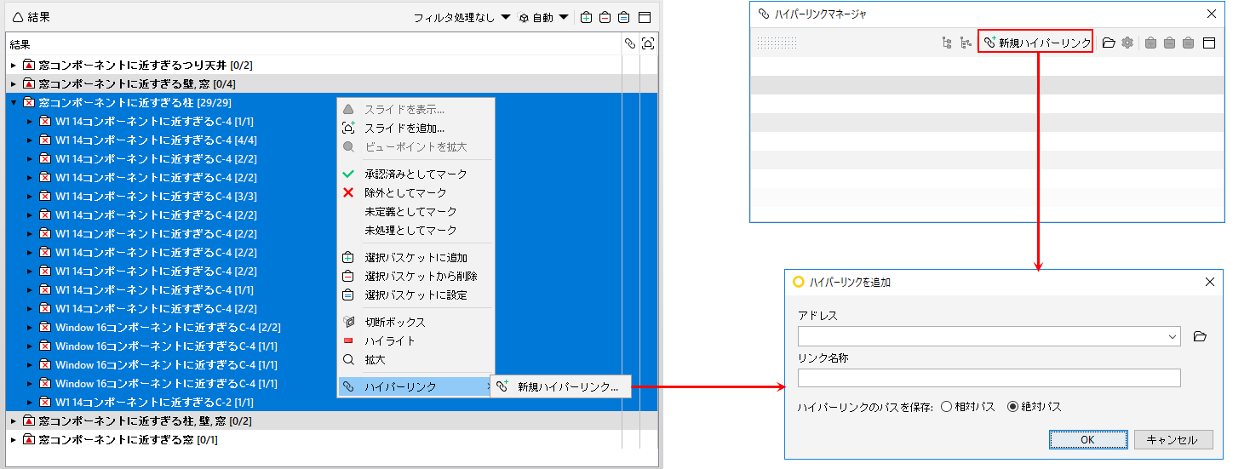1250x469 pixels.
Task: Select the 絶対パス radio button
Action: [1012, 407]
